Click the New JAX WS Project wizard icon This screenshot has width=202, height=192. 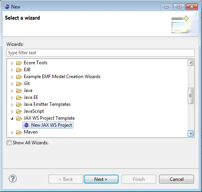pyautogui.click(x=26, y=125)
